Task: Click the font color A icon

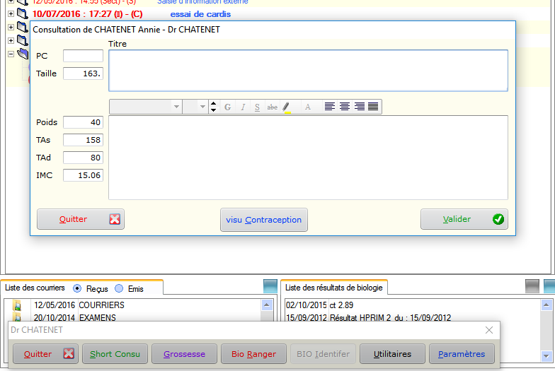Action: pyautogui.click(x=308, y=107)
